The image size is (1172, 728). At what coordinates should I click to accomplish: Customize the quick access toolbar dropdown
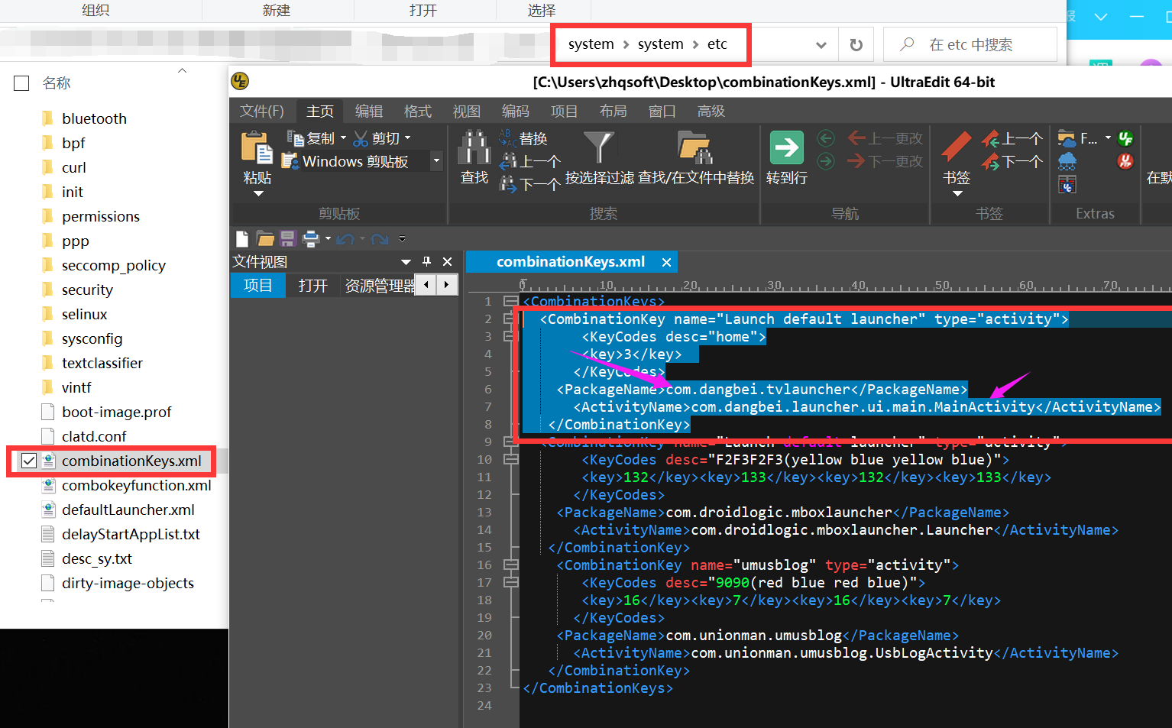point(403,239)
